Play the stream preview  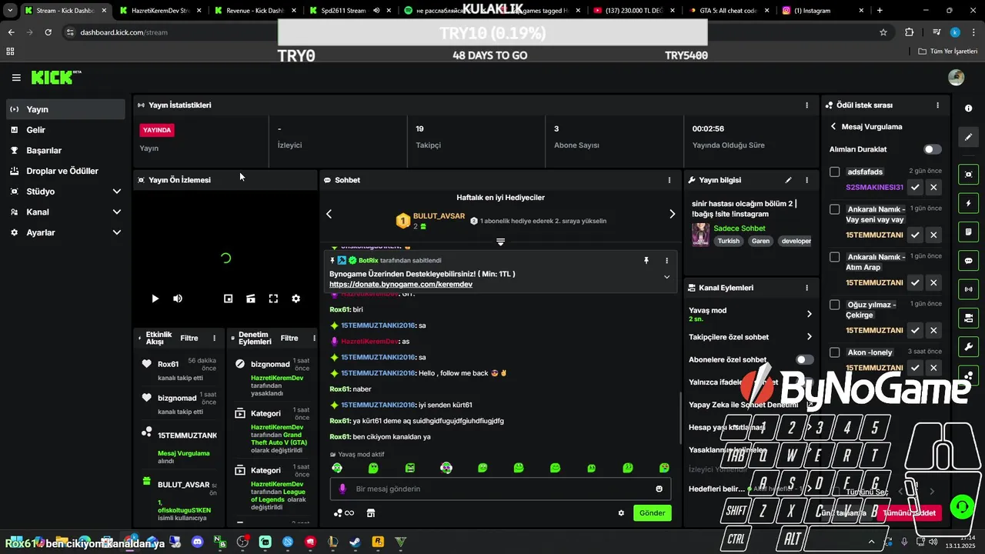(155, 299)
